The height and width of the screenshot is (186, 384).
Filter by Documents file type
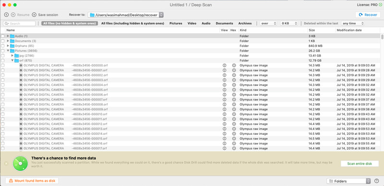pos(224,23)
